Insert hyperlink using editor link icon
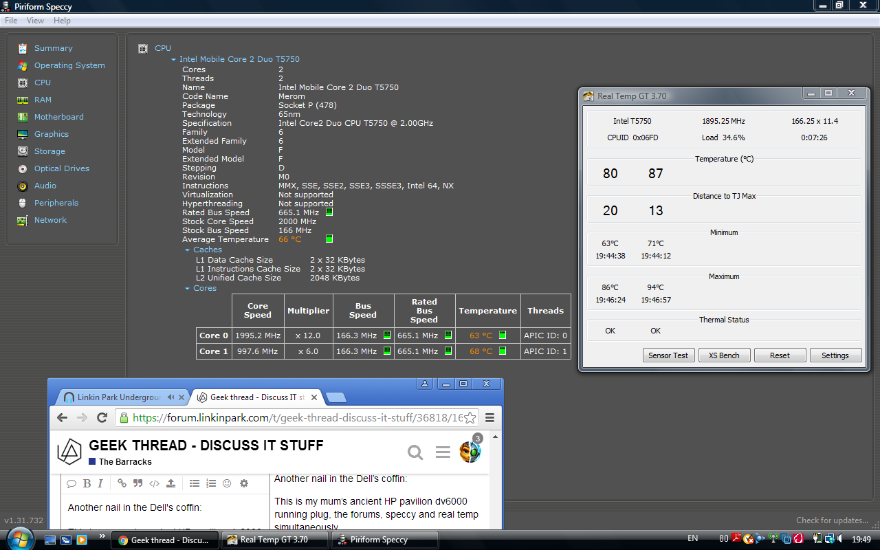 click(122, 483)
